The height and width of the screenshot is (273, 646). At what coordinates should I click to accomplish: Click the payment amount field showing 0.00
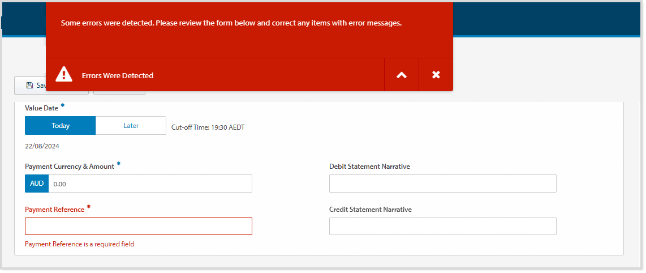(x=150, y=184)
